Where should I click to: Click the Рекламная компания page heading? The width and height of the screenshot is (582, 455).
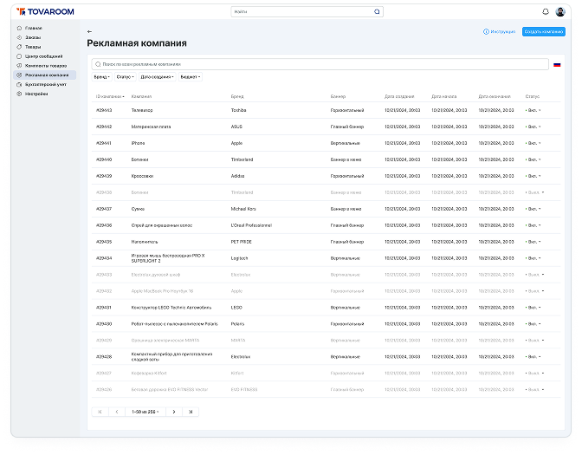pos(137,43)
